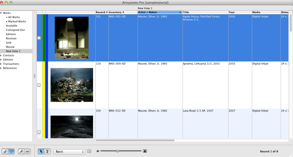Click the Artist / Maker column header
293x157 pixels.
point(160,12)
